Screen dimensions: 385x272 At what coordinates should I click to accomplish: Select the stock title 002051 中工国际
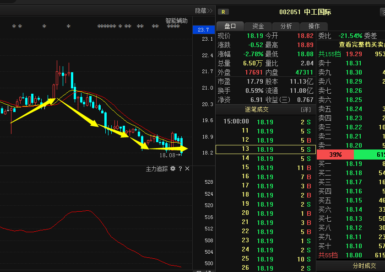tap(305, 12)
